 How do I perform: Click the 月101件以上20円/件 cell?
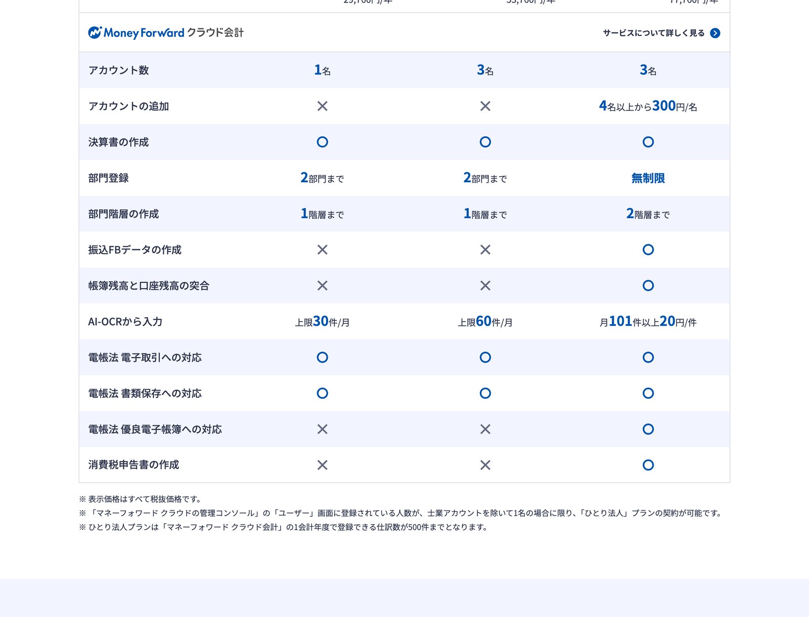648,322
